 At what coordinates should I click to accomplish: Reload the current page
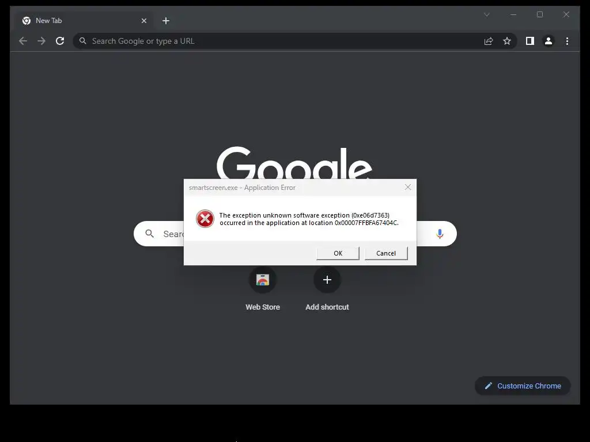point(60,41)
